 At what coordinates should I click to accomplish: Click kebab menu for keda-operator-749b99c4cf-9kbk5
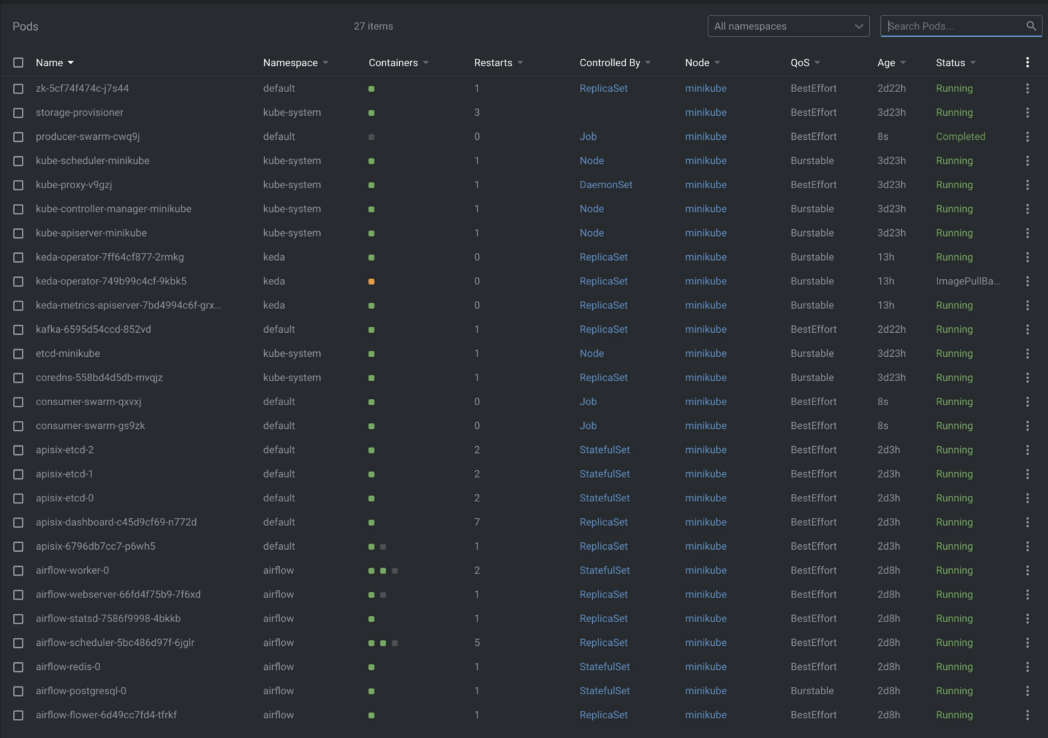point(1027,282)
